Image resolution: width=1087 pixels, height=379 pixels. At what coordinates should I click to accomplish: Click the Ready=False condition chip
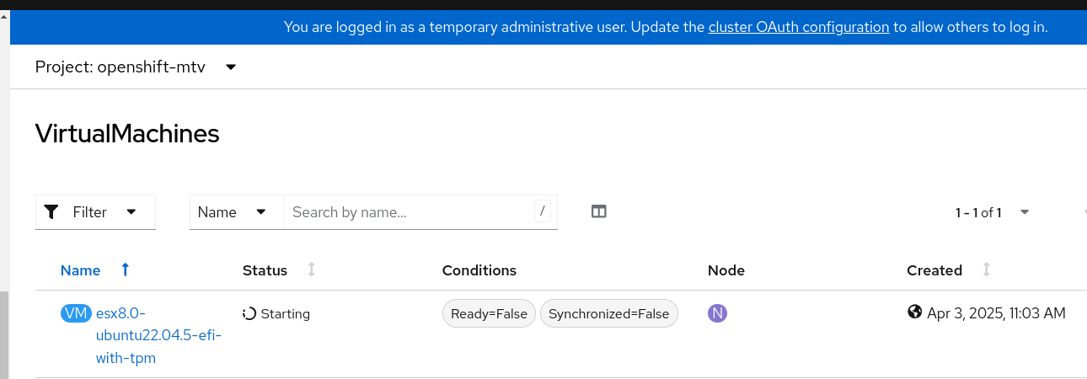pos(489,313)
